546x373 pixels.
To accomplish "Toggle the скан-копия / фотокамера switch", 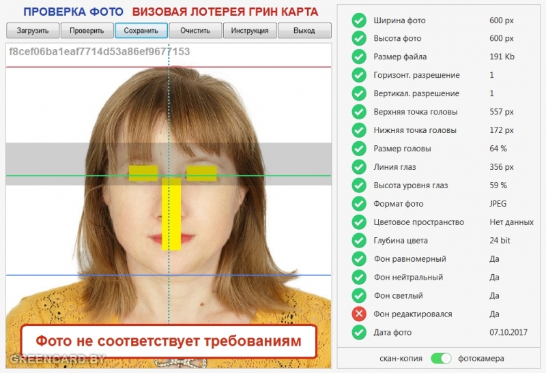I will coord(442,358).
